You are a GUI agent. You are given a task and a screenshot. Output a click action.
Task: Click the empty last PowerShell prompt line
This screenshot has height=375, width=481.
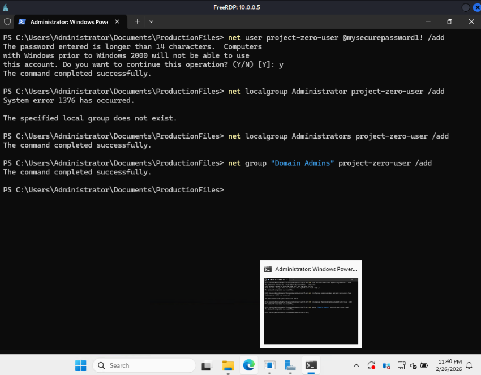tap(114, 190)
